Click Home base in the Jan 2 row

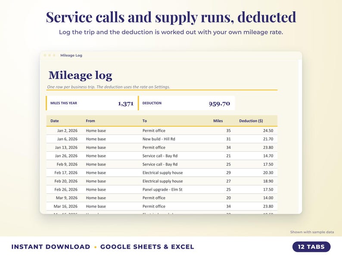pos(96,131)
